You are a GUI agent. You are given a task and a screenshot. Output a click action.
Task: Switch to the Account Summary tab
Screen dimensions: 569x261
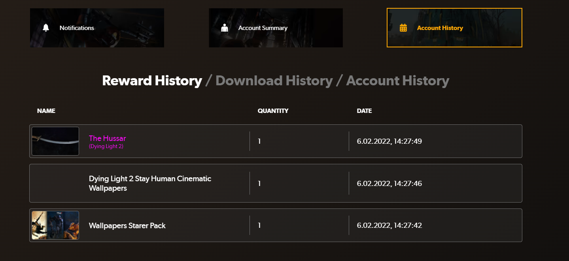pyautogui.click(x=263, y=28)
